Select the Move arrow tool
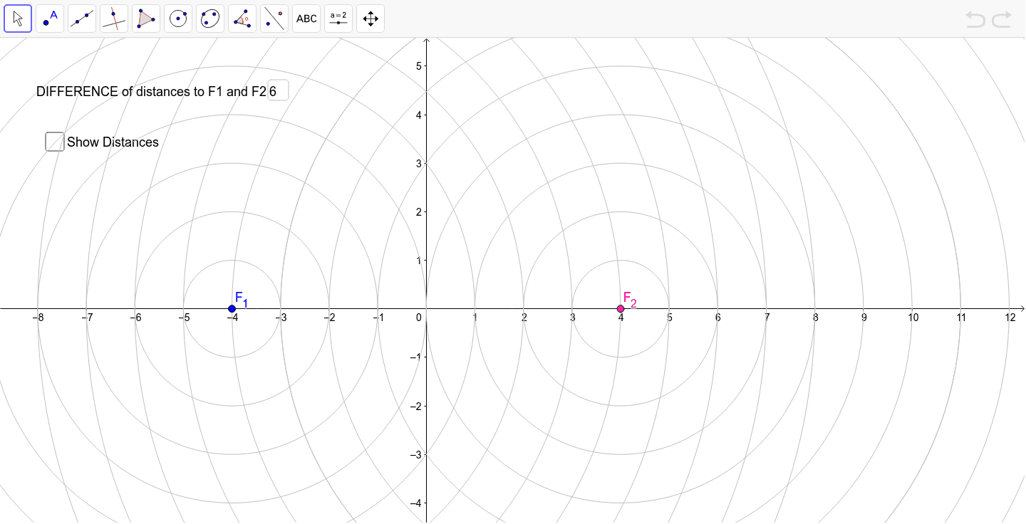Screen dimensions: 1026x524 coord(18,19)
